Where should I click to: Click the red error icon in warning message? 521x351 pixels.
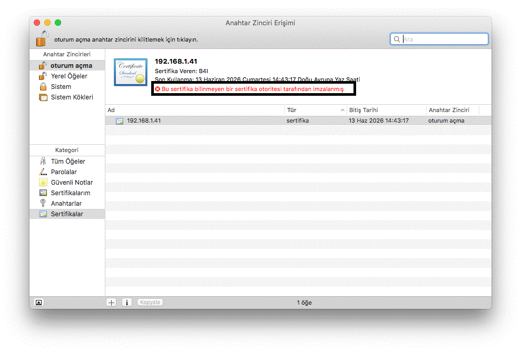pyautogui.click(x=158, y=89)
